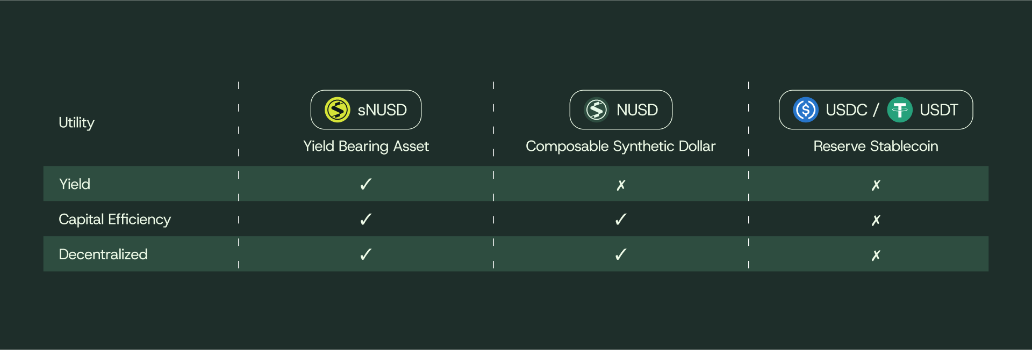Viewport: 1032px width, 350px height.
Task: Click the dark NUSD coin icon
Action: [x=596, y=110]
